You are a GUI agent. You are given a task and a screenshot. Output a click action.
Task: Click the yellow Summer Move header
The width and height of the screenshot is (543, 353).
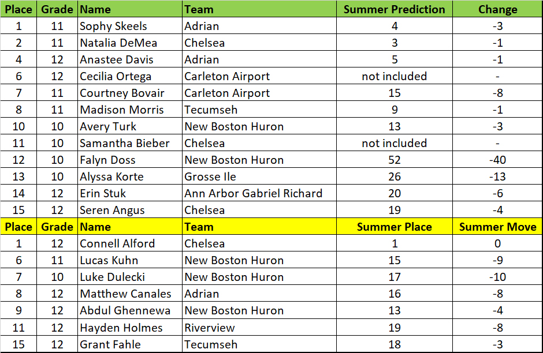click(x=497, y=227)
